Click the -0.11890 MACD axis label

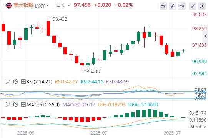(197, 120)
